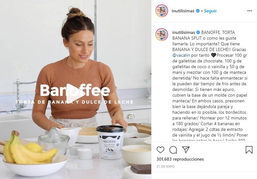Play the Banoffee video

point(76,93)
